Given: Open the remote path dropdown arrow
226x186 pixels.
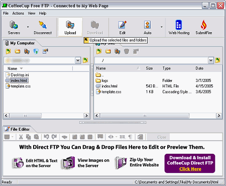Looking at the screenshot, I should (x=211, y=60).
